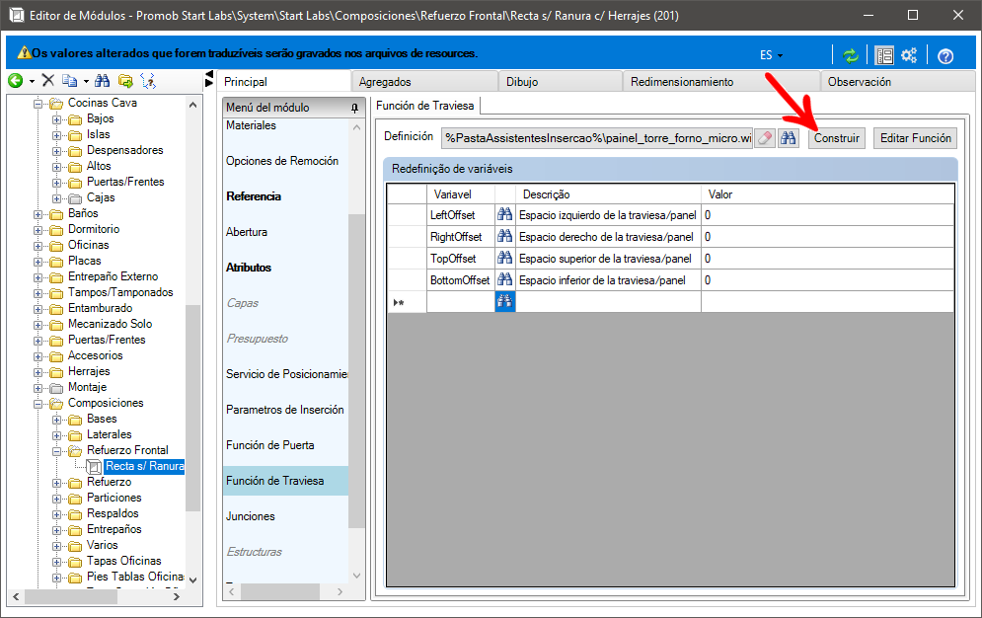
Task: Click the copy documents icon in tree toolbar
Action: [x=69, y=81]
